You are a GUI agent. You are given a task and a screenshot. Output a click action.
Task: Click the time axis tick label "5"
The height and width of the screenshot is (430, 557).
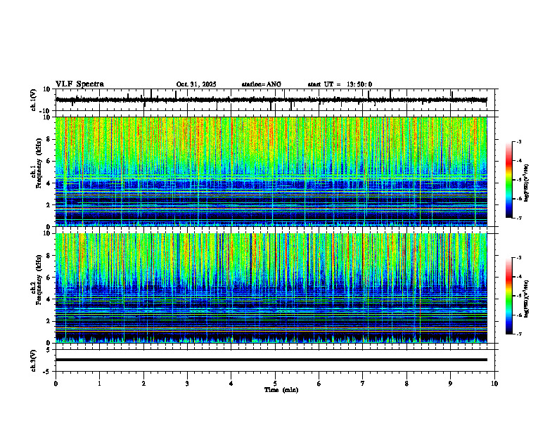tap(275, 384)
